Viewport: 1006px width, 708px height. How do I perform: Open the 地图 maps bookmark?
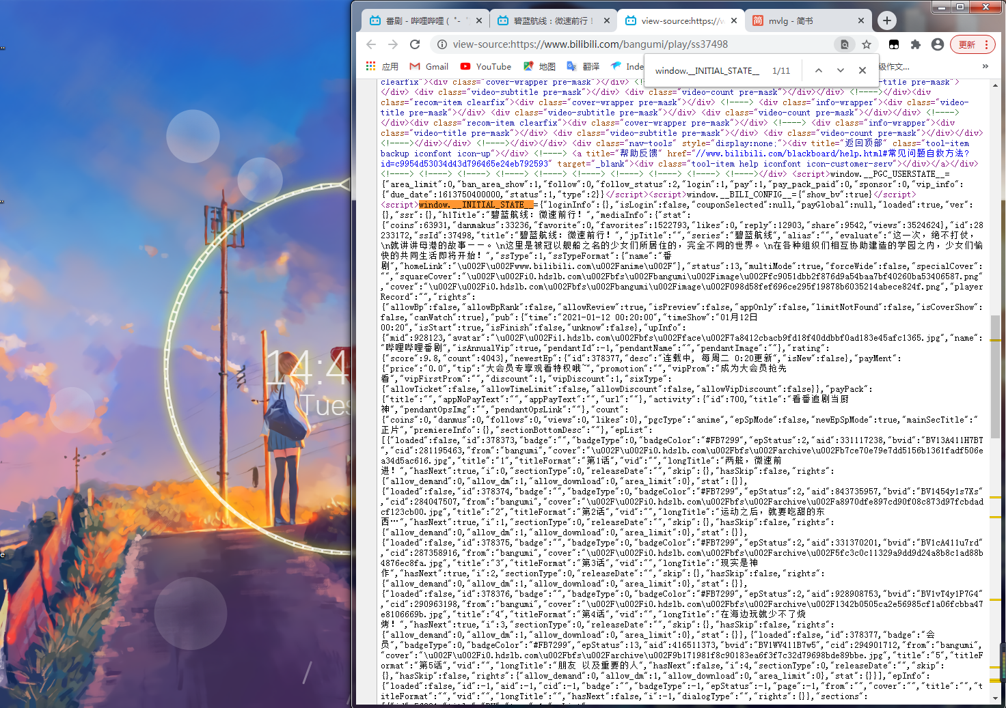coord(539,66)
